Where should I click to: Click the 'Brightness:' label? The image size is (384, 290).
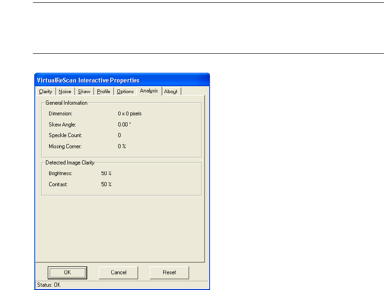point(60,174)
